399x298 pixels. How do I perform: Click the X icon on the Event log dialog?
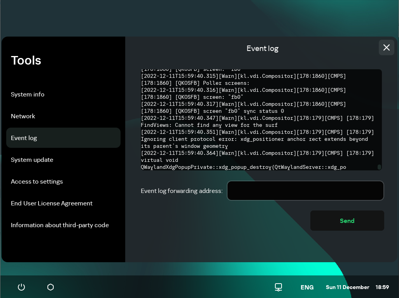pyautogui.click(x=386, y=47)
